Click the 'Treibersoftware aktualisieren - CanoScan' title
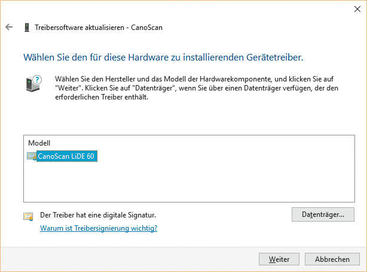 click(x=98, y=28)
